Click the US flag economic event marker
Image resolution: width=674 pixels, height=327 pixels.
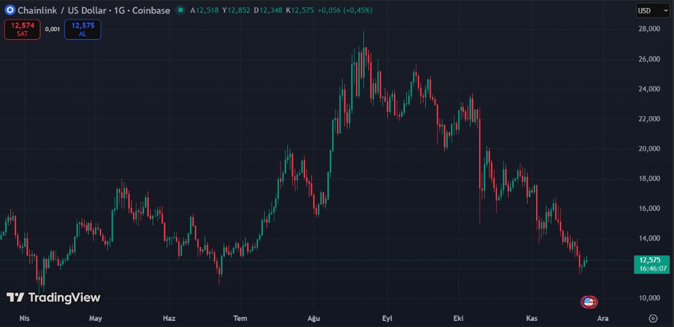point(588,301)
